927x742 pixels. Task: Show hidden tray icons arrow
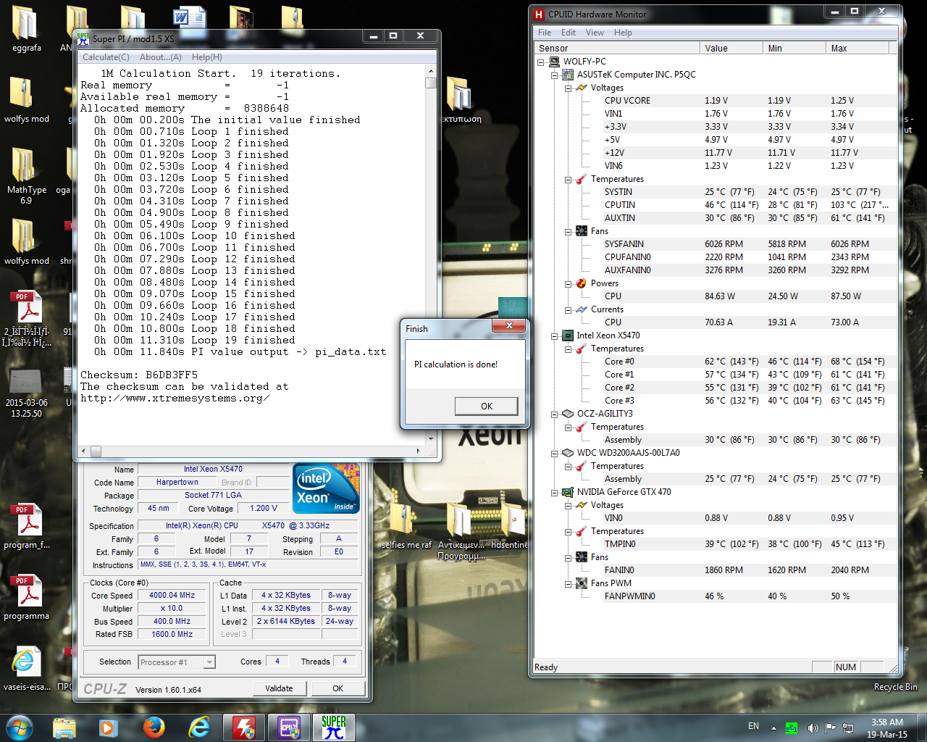coord(773,728)
